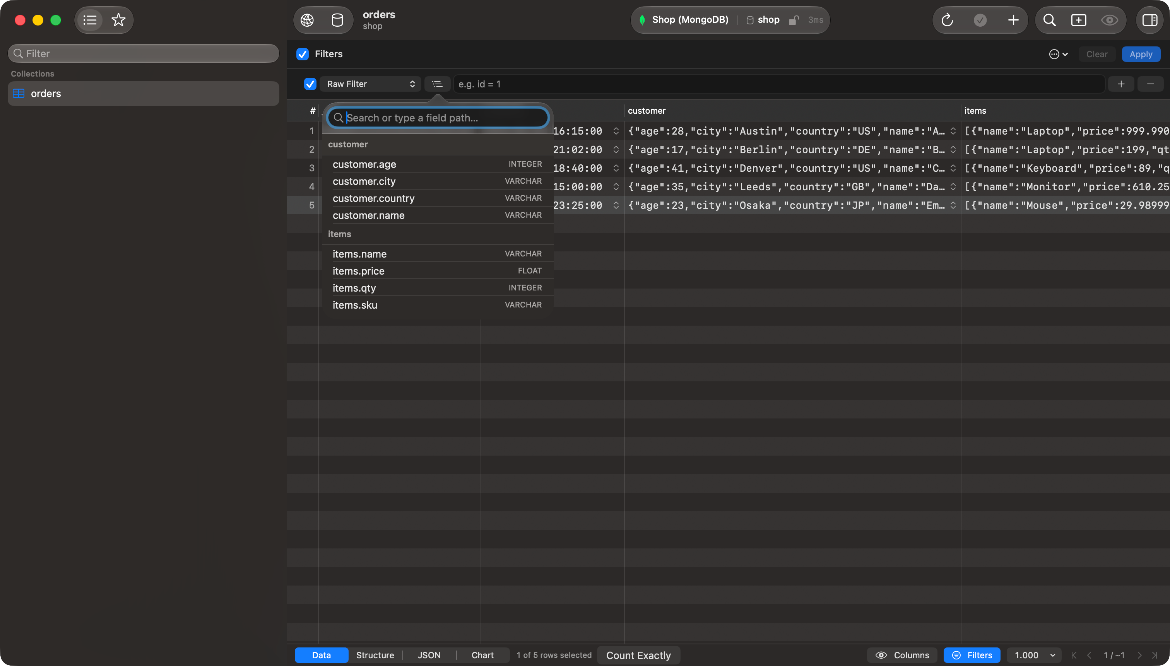Click the items column header
Image resolution: width=1170 pixels, height=666 pixels.
(1065, 111)
